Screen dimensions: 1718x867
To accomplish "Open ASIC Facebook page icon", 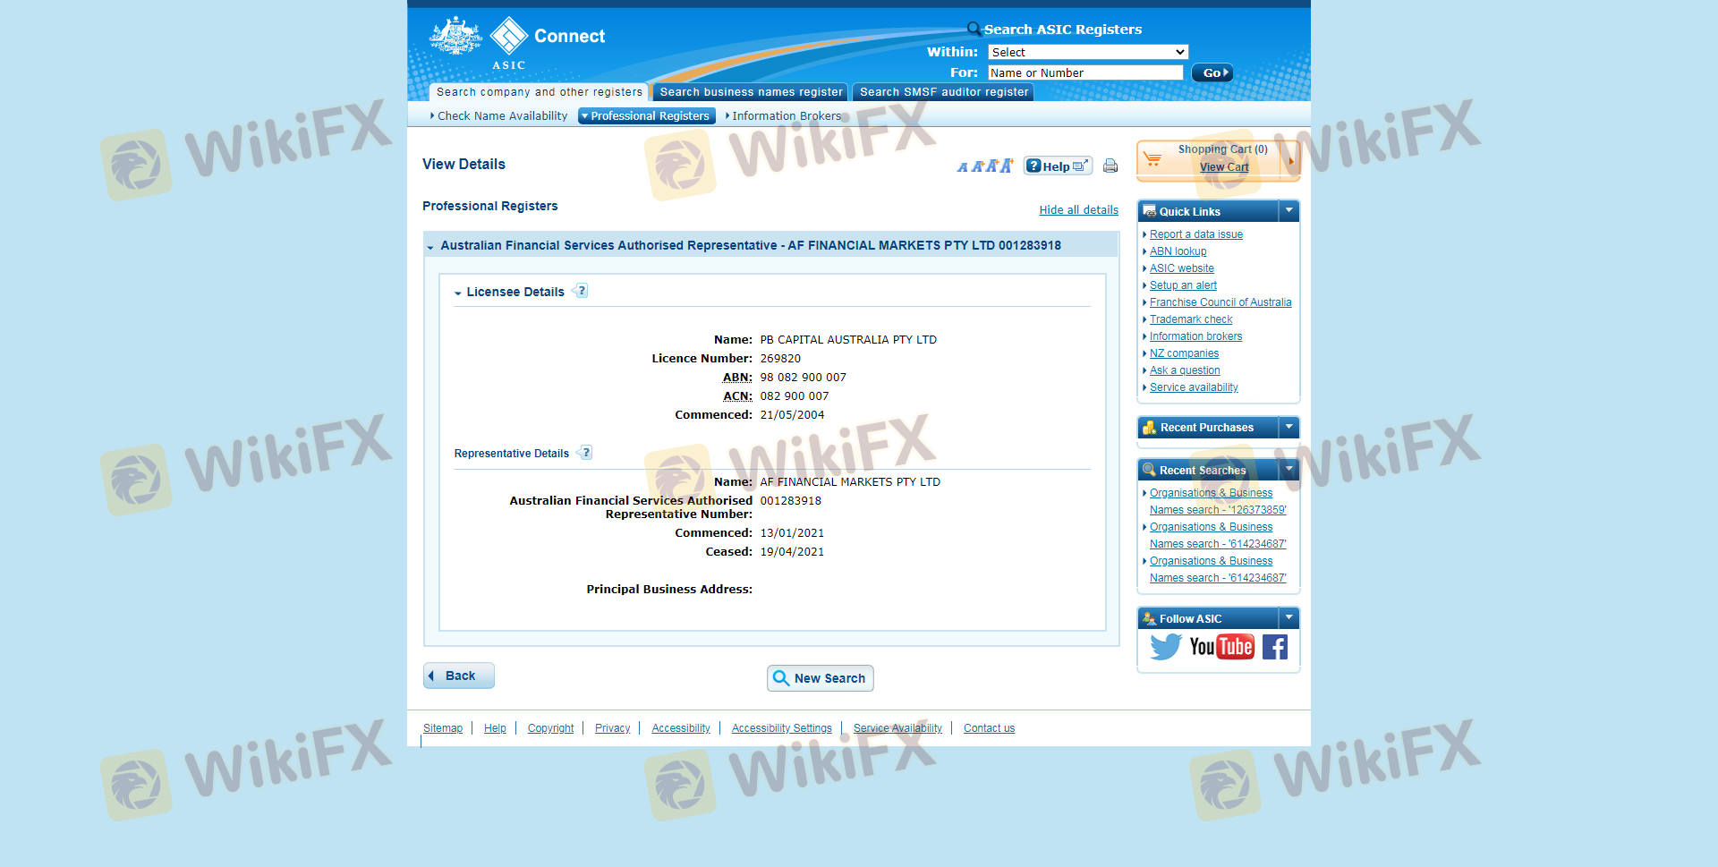I will [1275, 647].
